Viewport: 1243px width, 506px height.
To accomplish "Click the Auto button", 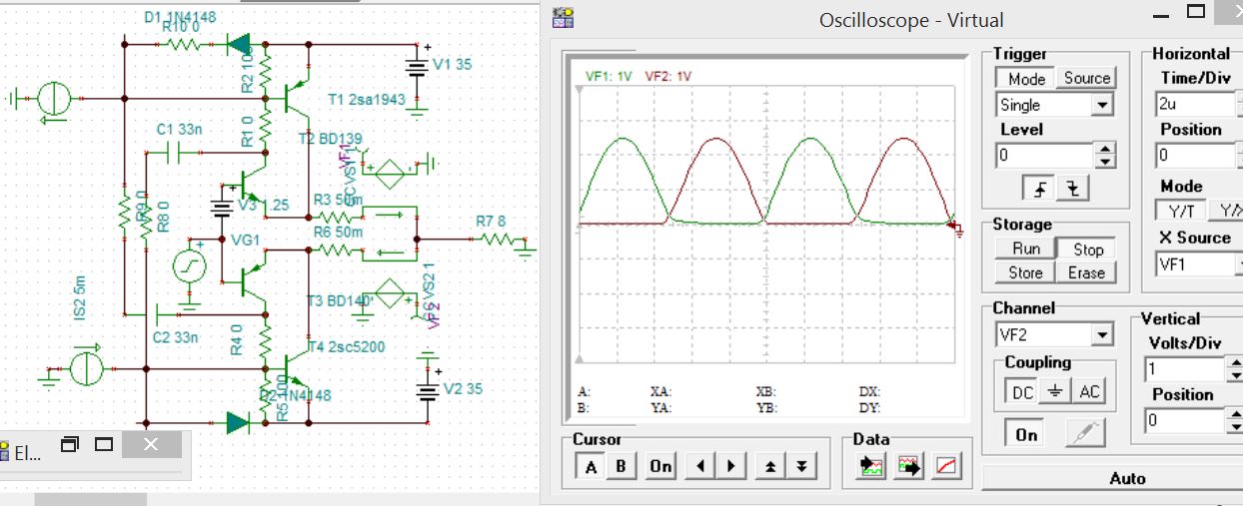I will point(1127,479).
